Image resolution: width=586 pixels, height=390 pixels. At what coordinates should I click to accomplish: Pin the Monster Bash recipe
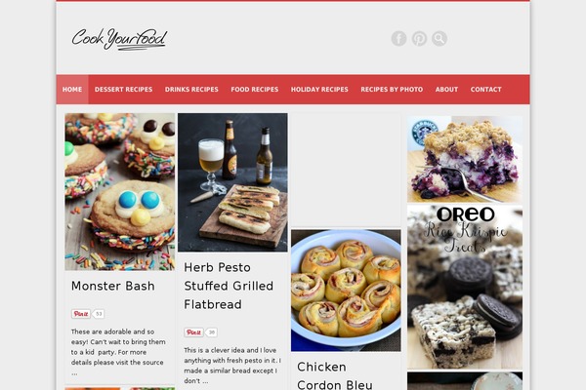(x=81, y=314)
